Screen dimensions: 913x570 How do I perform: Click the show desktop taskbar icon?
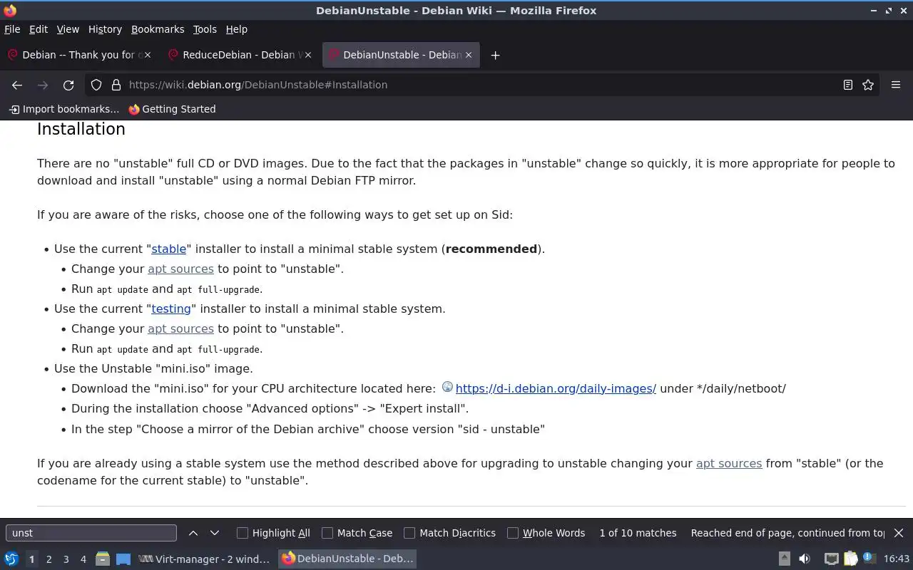click(x=123, y=559)
